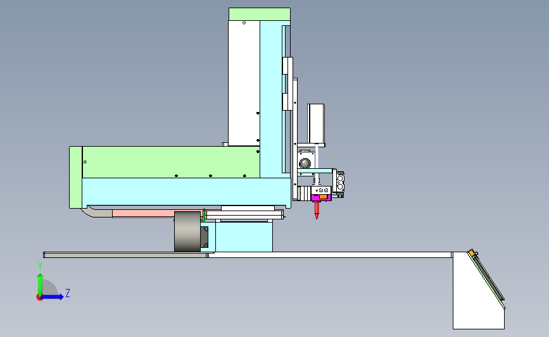Select the orange part at the console top
The width and height of the screenshot is (549, 337).
tap(472, 252)
